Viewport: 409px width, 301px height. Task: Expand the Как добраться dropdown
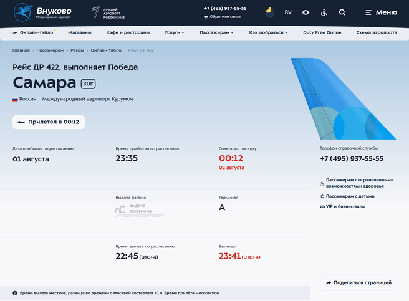click(268, 32)
